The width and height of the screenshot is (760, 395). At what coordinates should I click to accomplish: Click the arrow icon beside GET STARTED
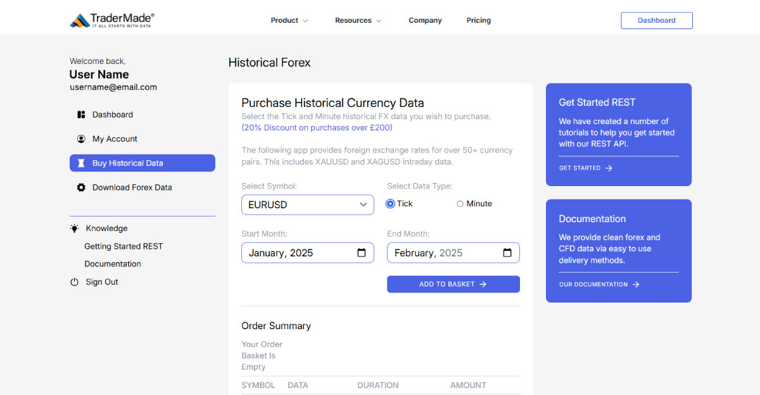pyautogui.click(x=609, y=168)
